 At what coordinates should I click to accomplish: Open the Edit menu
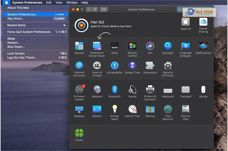[x=49, y=2]
